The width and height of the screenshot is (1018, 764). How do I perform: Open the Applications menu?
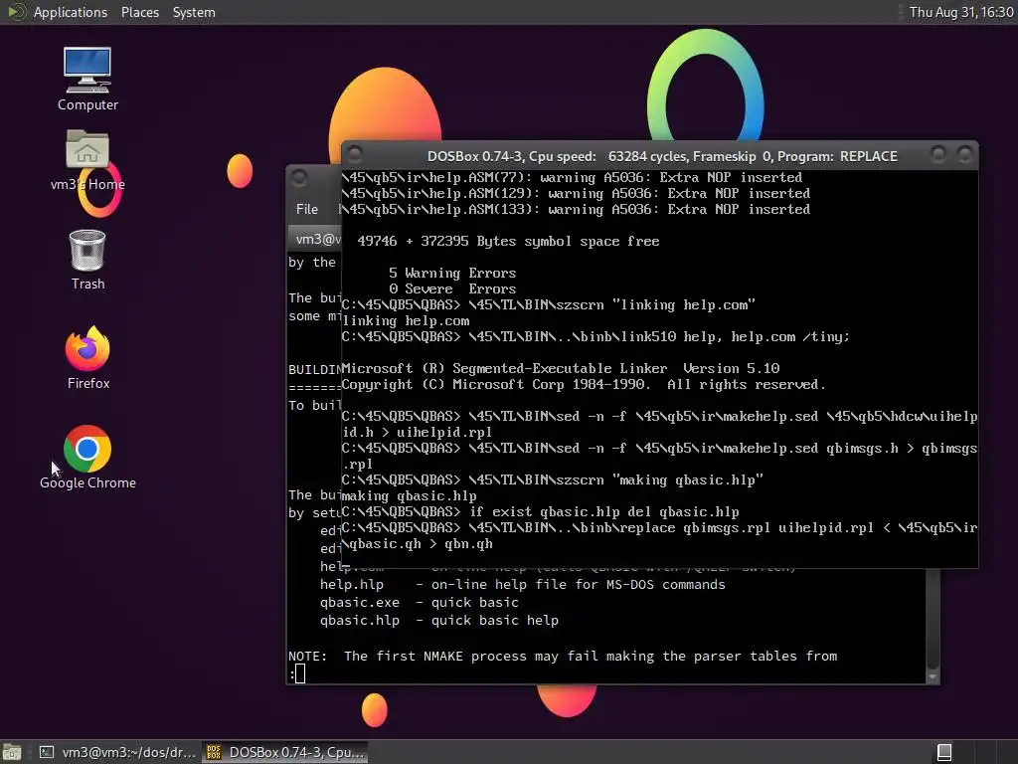tap(71, 12)
